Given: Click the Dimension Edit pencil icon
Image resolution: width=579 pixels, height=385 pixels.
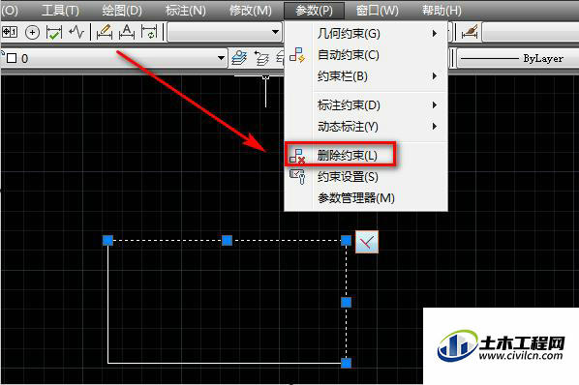Looking at the screenshot, I should 105,32.
